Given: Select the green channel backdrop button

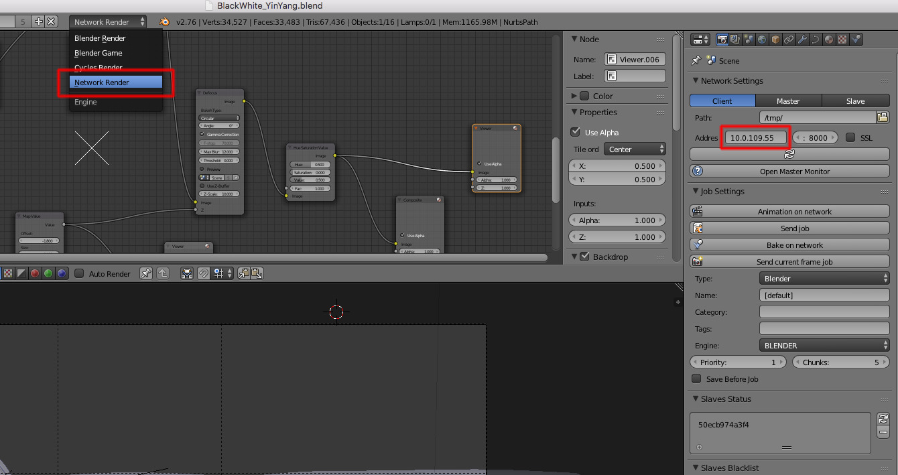Looking at the screenshot, I should click(x=48, y=273).
